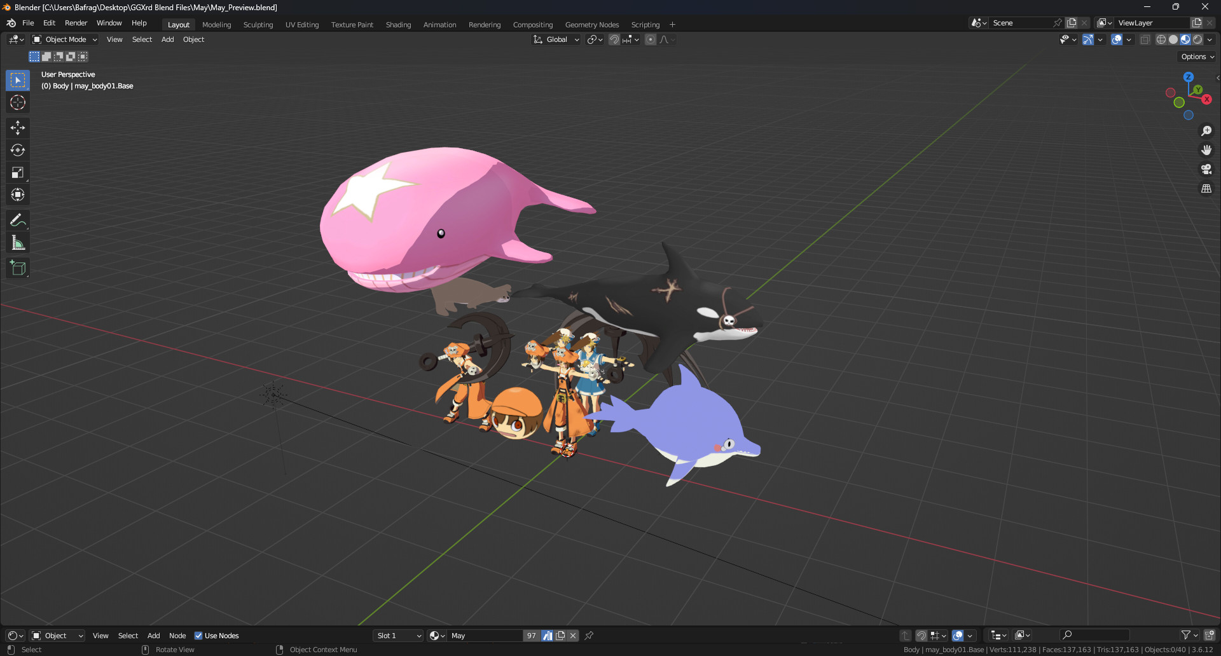This screenshot has height=656, width=1221.
Task: Activate the Scale tool
Action: pyautogui.click(x=17, y=172)
